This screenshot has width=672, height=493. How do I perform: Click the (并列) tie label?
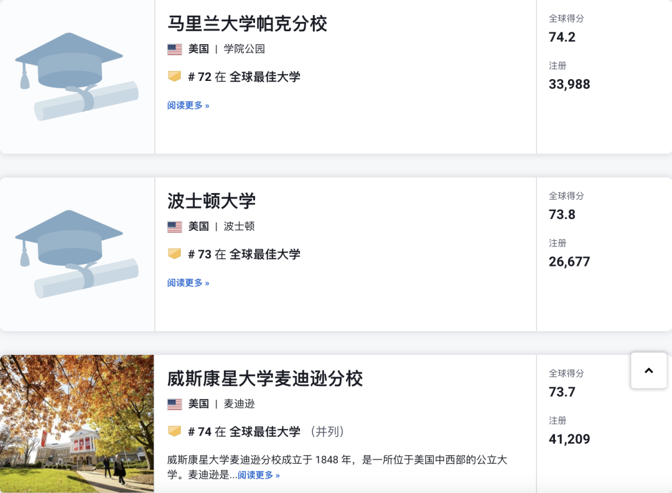tap(327, 432)
